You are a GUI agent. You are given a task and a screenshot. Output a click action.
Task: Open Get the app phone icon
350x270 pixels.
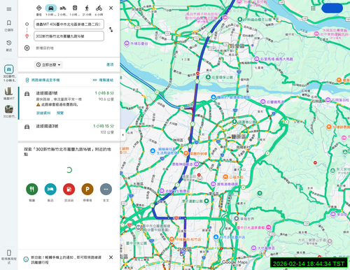pyautogui.click(x=9, y=253)
